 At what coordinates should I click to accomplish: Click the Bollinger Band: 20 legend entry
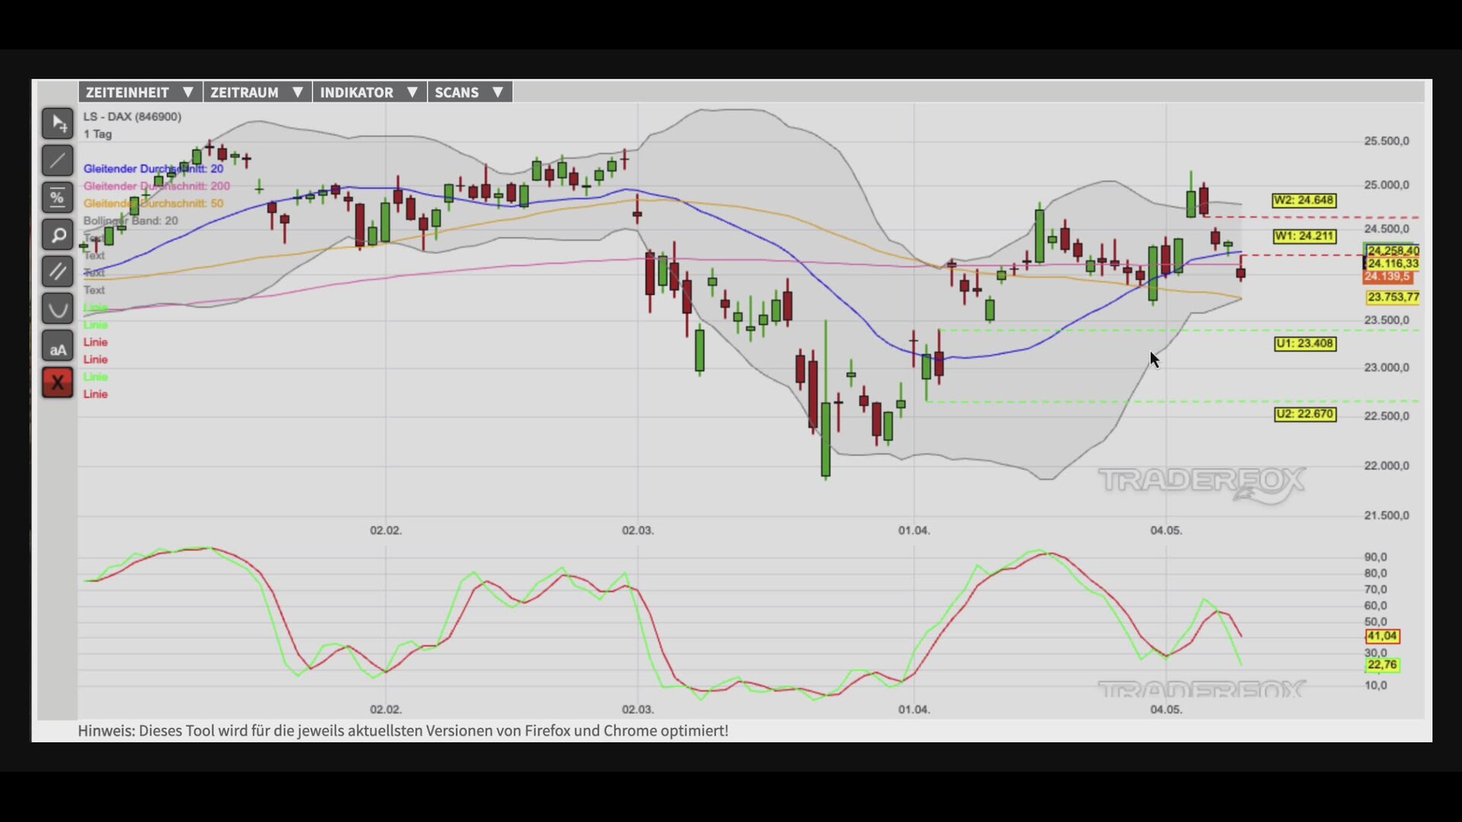pyautogui.click(x=130, y=221)
